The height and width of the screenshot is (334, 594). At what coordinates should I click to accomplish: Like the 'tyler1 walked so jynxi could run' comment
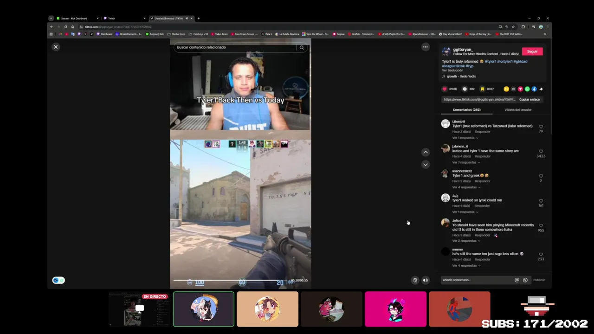[x=541, y=201]
